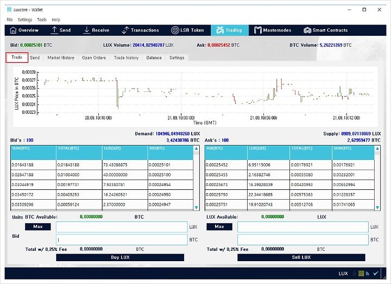This screenshot has height=284, width=391.
Task: Maximize the Luxcore Wallet window
Action: tap(364, 9)
